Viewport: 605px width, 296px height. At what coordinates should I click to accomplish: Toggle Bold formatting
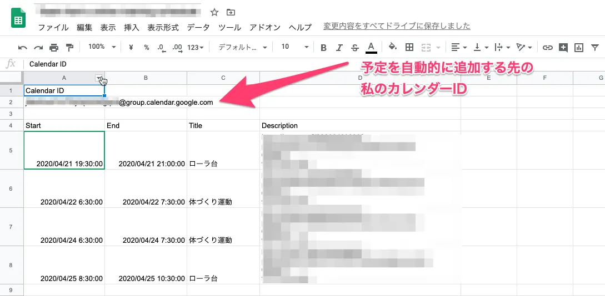[x=324, y=48]
